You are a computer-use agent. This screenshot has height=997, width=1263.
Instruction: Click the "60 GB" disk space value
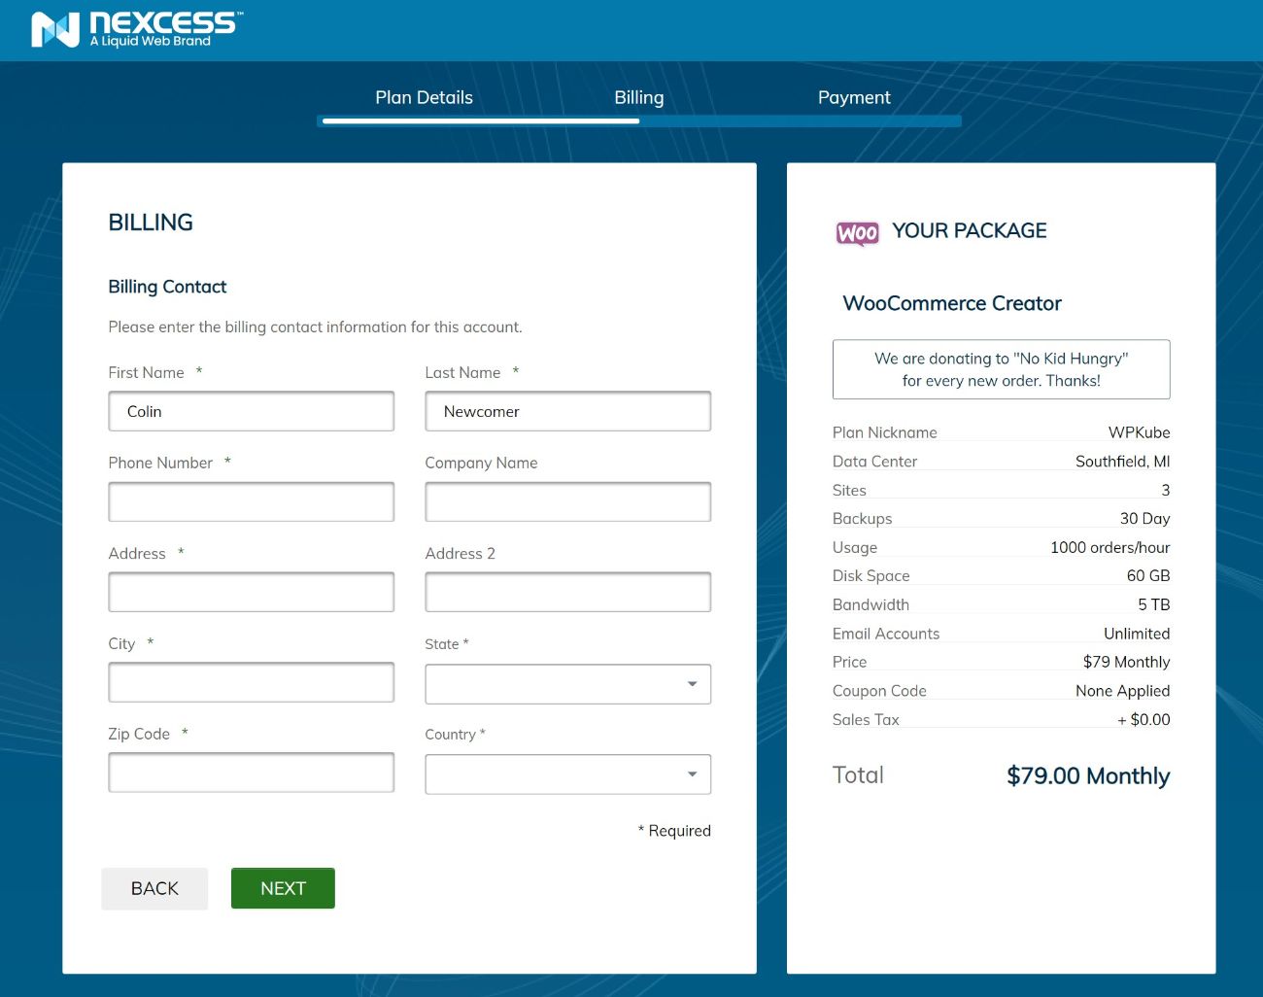click(1148, 576)
